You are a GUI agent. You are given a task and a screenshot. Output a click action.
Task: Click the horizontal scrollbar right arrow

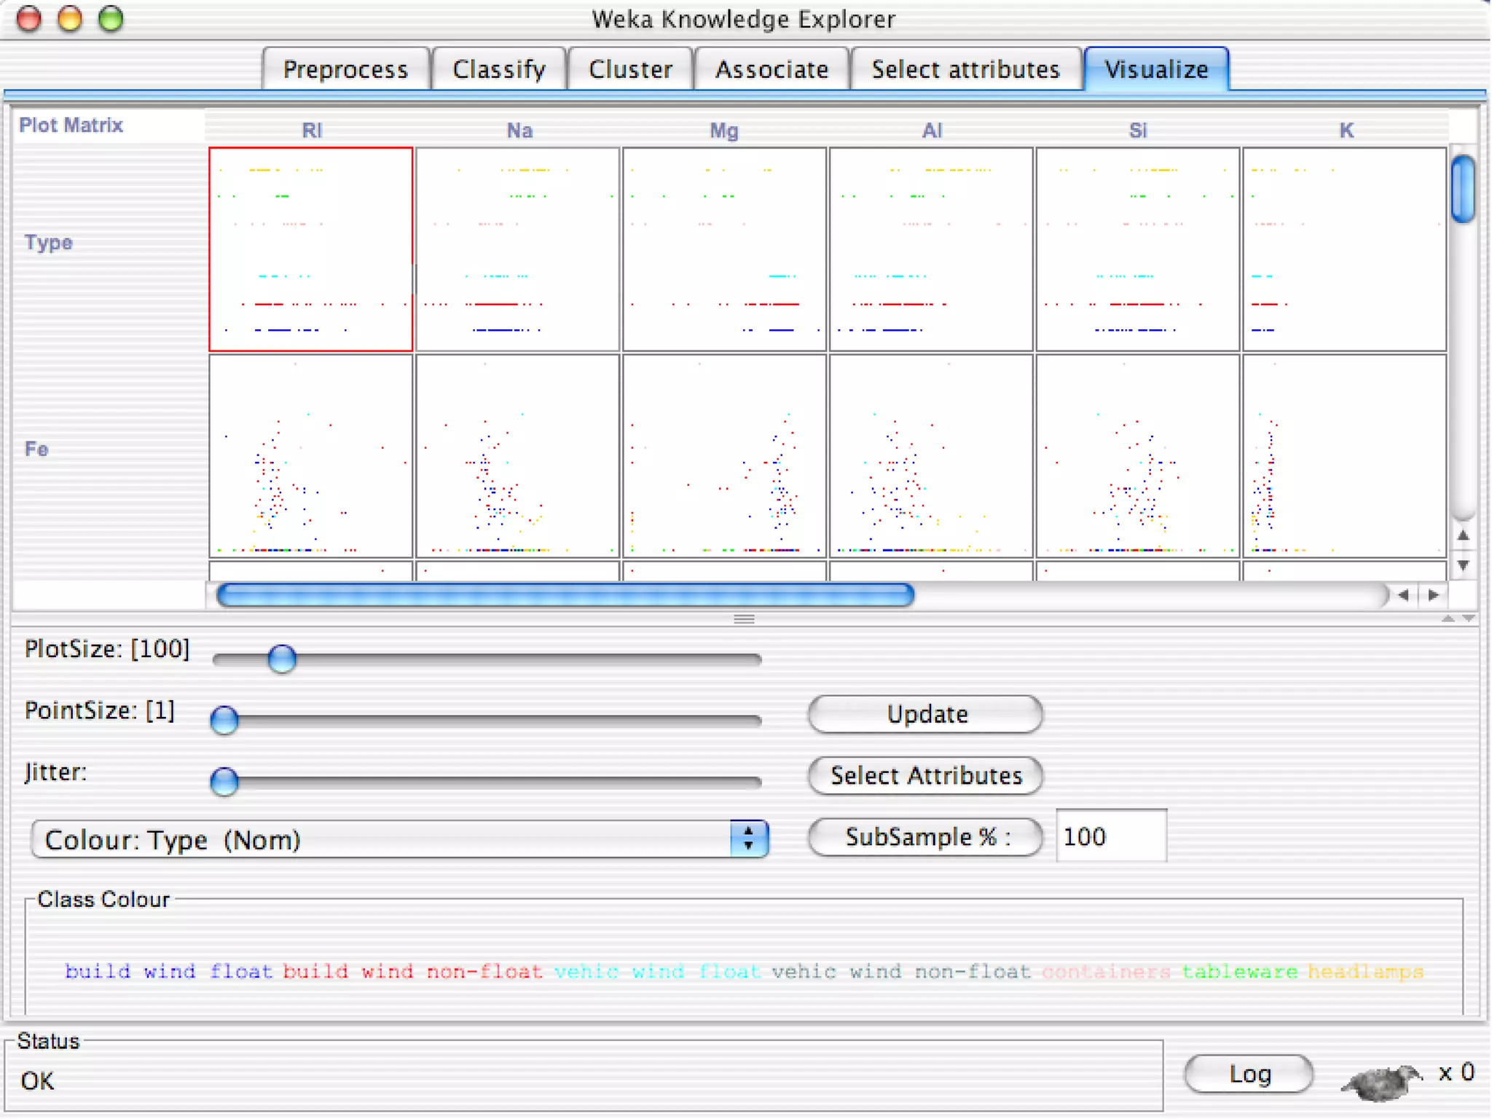[x=1434, y=595]
